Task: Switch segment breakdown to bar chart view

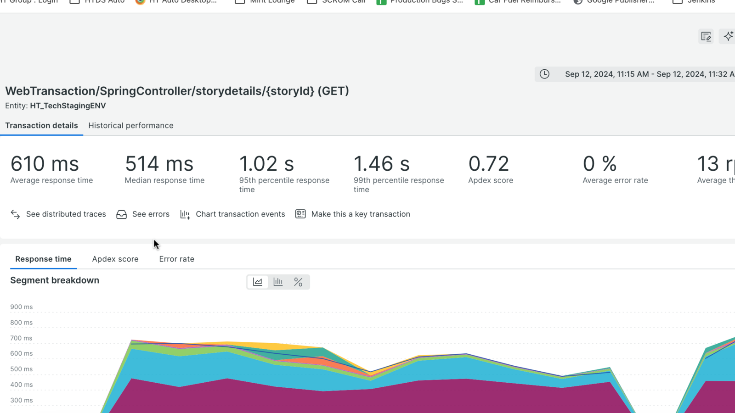Action: 278,282
